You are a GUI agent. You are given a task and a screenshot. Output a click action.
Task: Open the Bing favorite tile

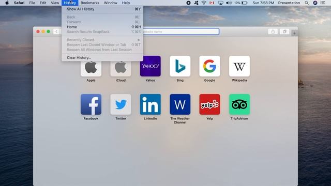pos(180,66)
